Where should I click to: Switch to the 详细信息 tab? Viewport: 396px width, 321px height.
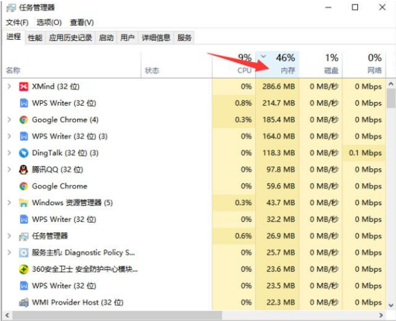pyautogui.click(x=156, y=37)
